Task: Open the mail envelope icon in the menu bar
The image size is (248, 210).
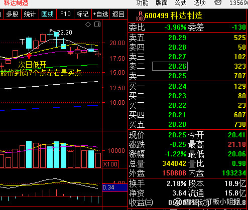Action: 218,3
